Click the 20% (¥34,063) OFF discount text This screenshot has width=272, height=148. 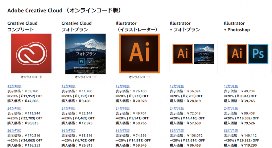click(x=25, y=140)
